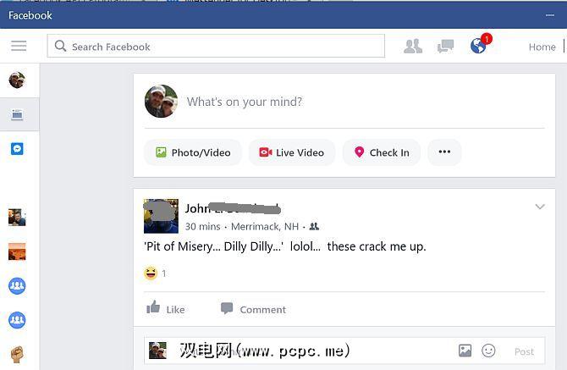Open more composer options ellipsis button
This screenshot has height=370, width=567.
point(444,152)
